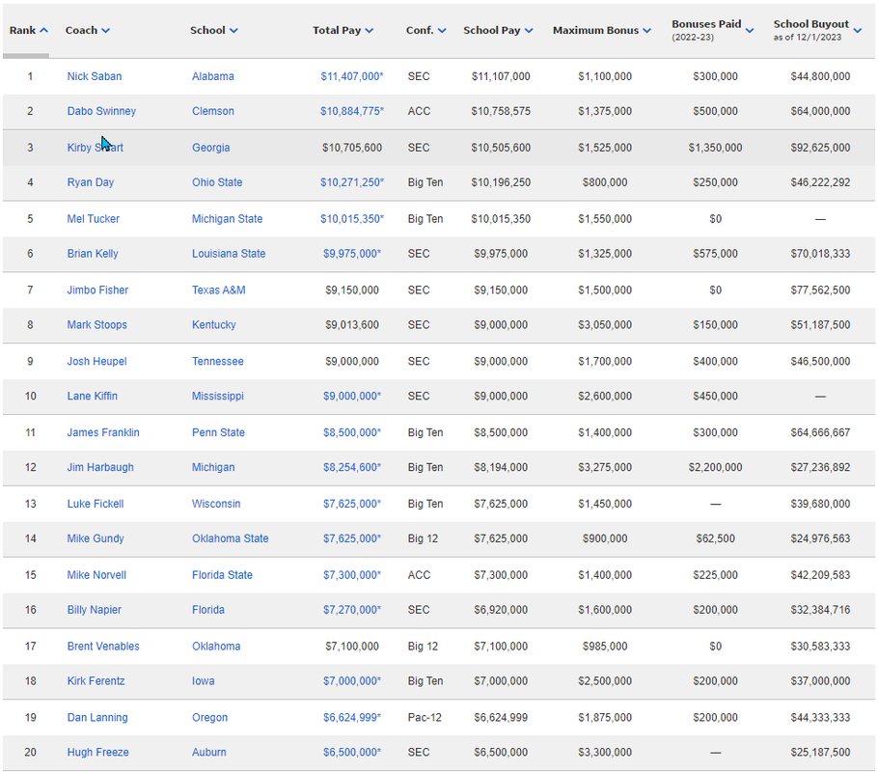Open Hugh Freeze coach link

click(98, 752)
